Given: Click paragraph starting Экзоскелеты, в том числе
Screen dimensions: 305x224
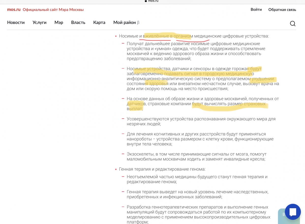Looking at the screenshot, I should (197, 157).
